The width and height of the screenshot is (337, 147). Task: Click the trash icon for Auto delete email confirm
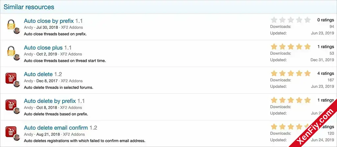[x=11, y=132]
